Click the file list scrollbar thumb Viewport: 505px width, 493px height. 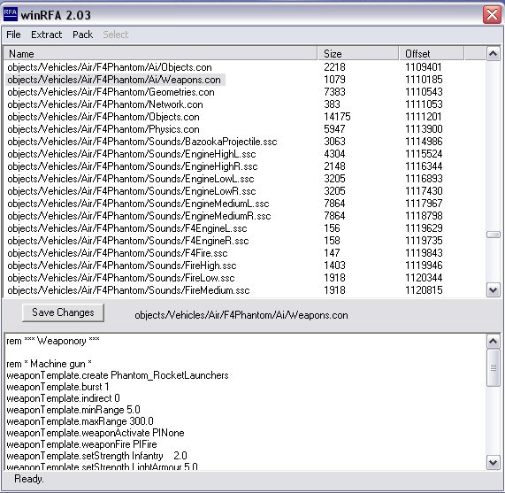click(493, 235)
